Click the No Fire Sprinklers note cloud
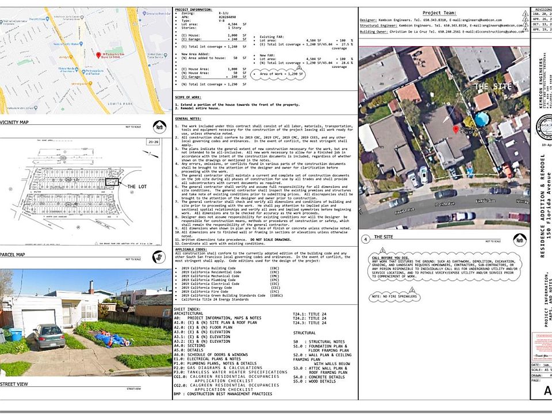The height and width of the screenshot is (414, 552). [393, 296]
